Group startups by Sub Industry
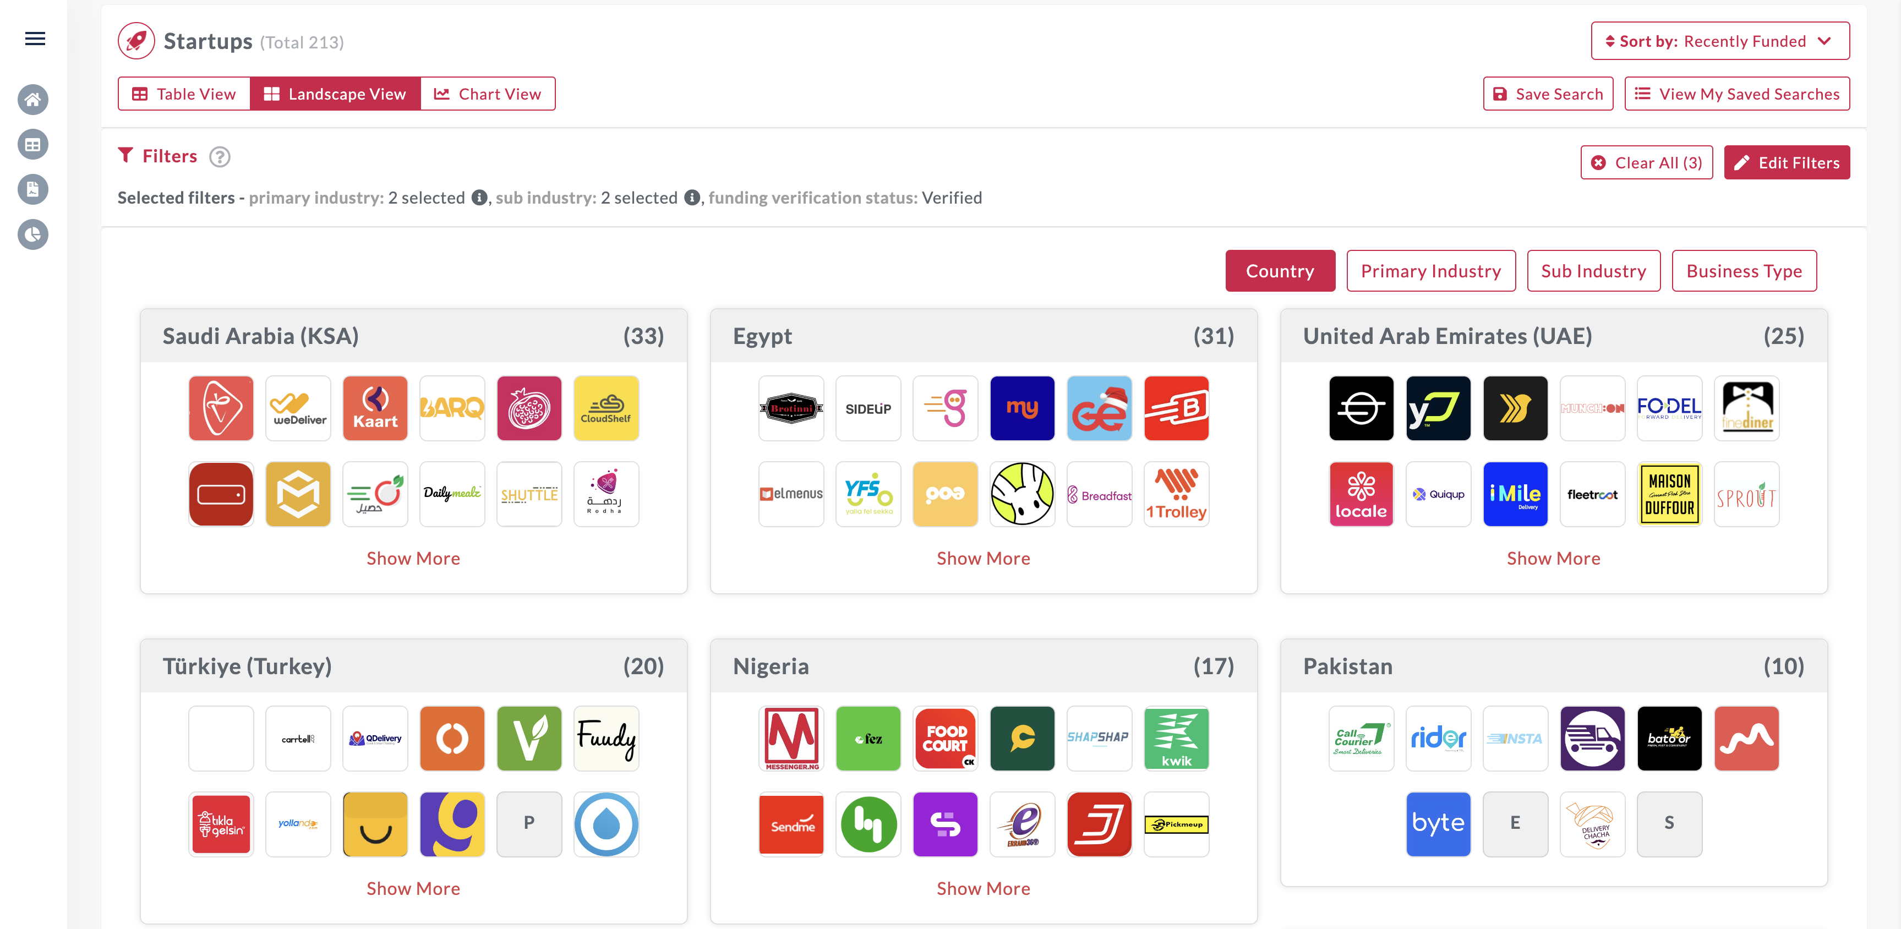The image size is (1901, 929). [1593, 271]
